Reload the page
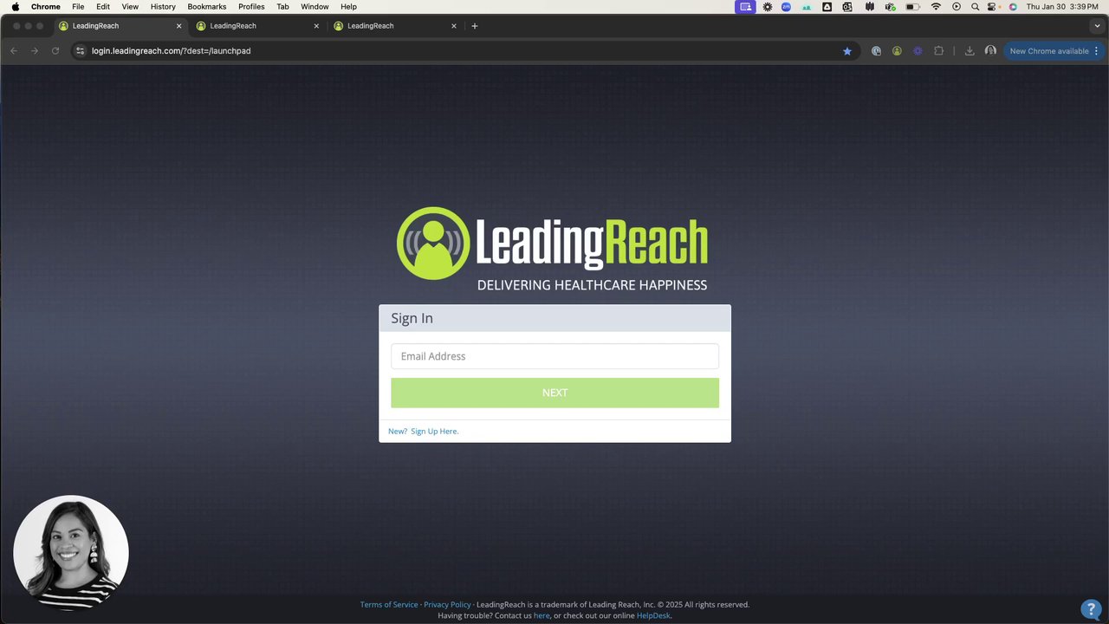1109x624 pixels. point(55,51)
